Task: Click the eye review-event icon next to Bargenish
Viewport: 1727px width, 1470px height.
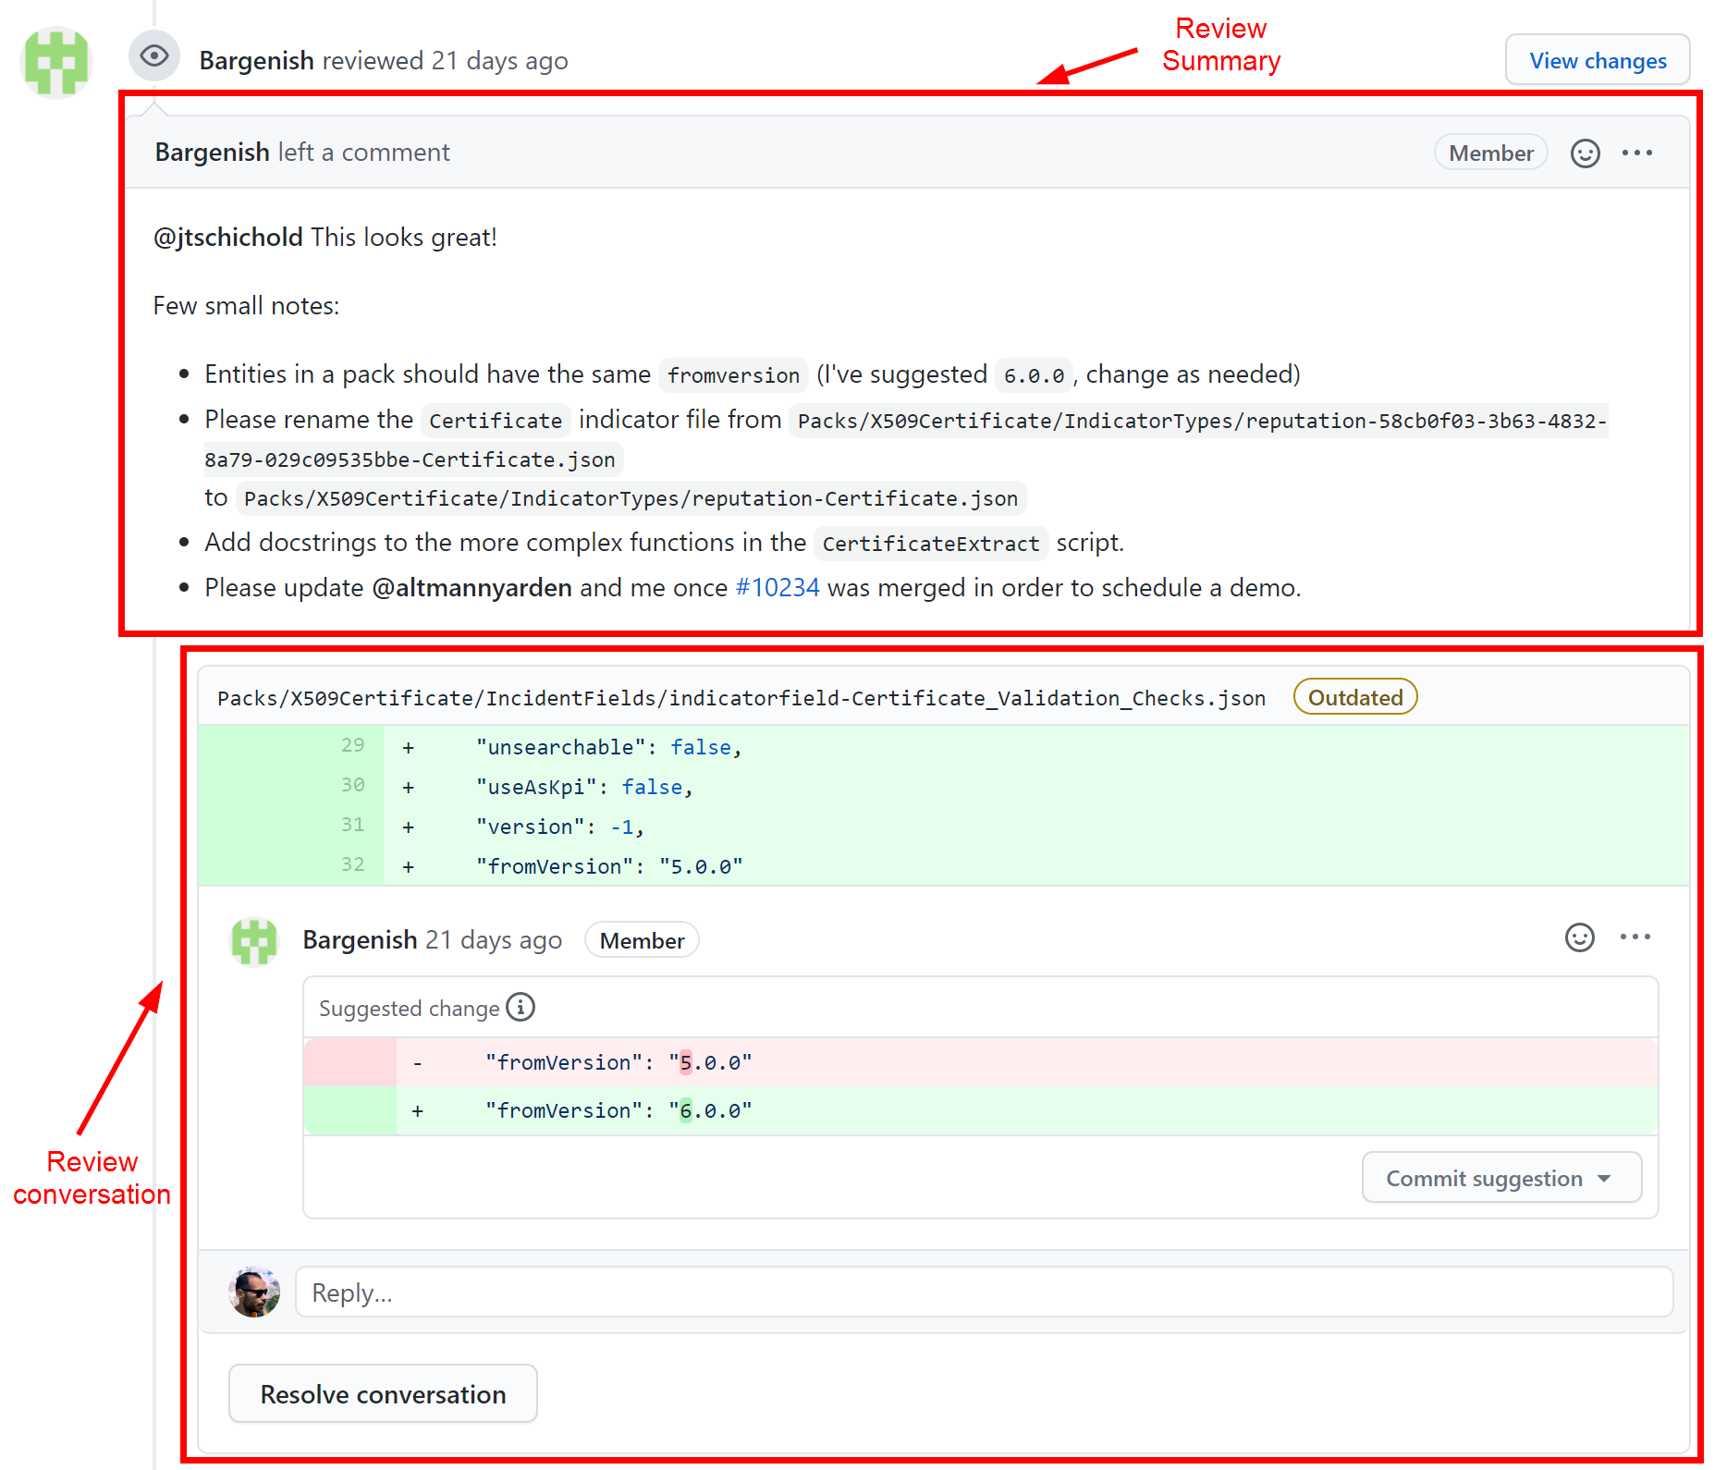Action: (154, 56)
